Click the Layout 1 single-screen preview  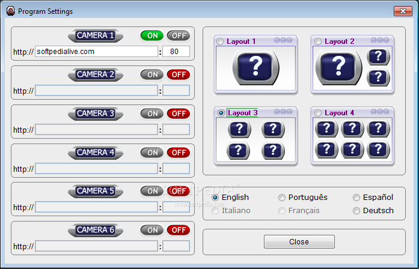(x=255, y=67)
